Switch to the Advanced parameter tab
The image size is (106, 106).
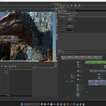[x=74, y=12]
